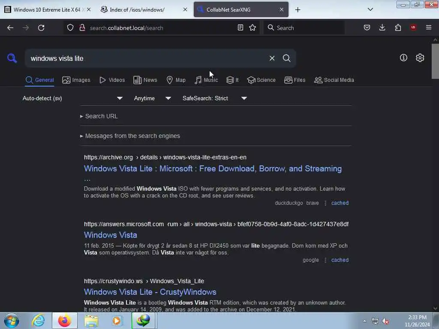The height and width of the screenshot is (329, 439).
Task: Open the globe download manager taskbar app
Action: (143, 320)
